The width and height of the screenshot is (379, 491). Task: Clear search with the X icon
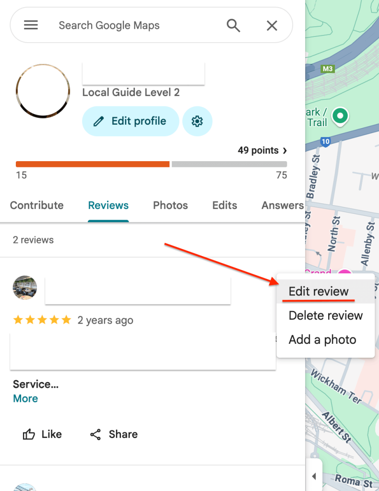272,25
